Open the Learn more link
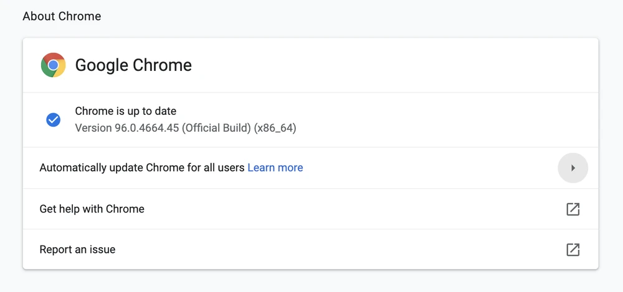 click(x=275, y=168)
